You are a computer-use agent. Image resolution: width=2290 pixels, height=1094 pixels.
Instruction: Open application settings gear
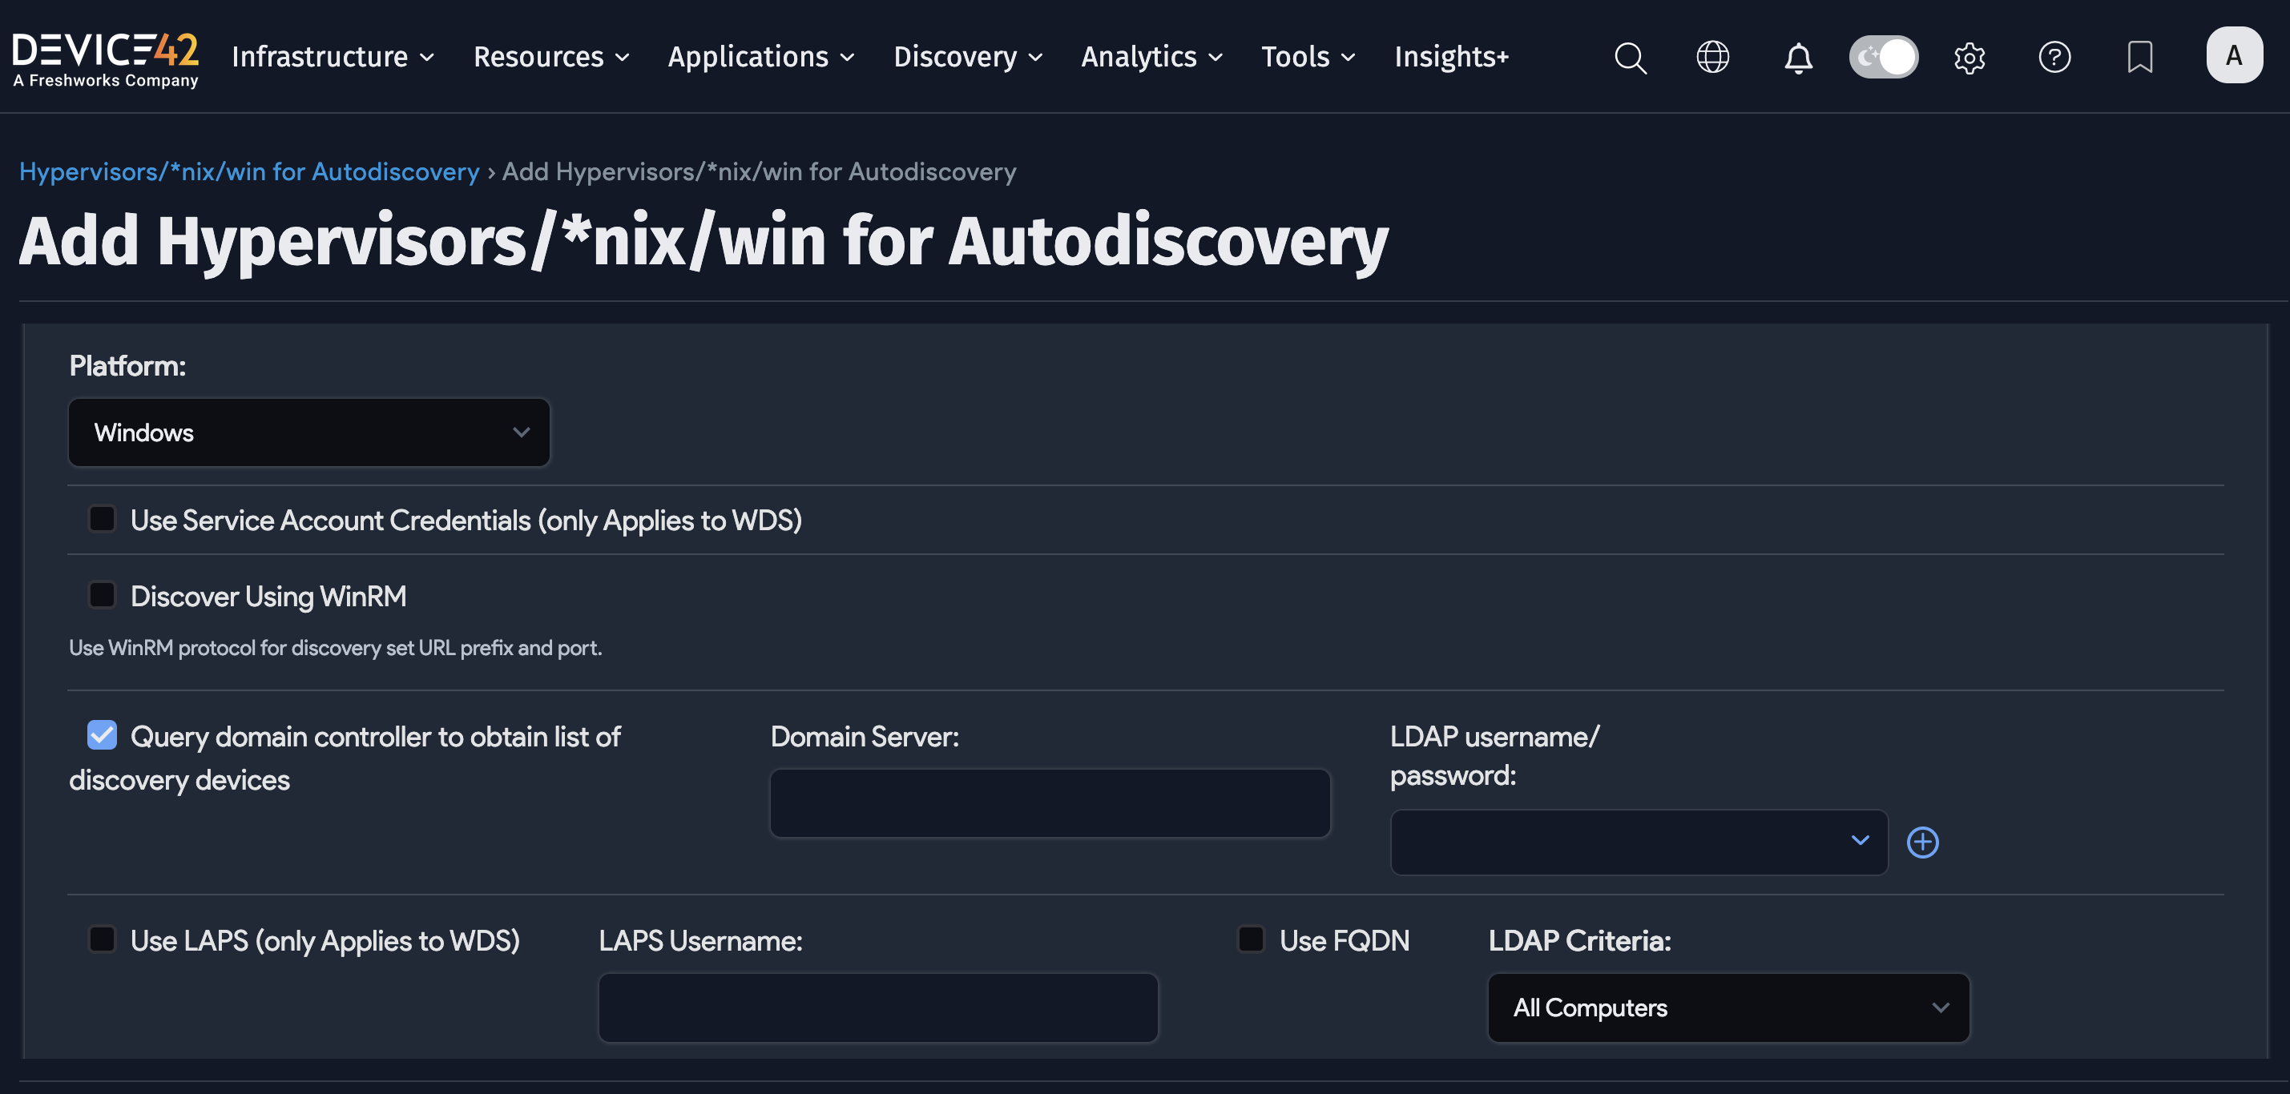coord(1968,57)
